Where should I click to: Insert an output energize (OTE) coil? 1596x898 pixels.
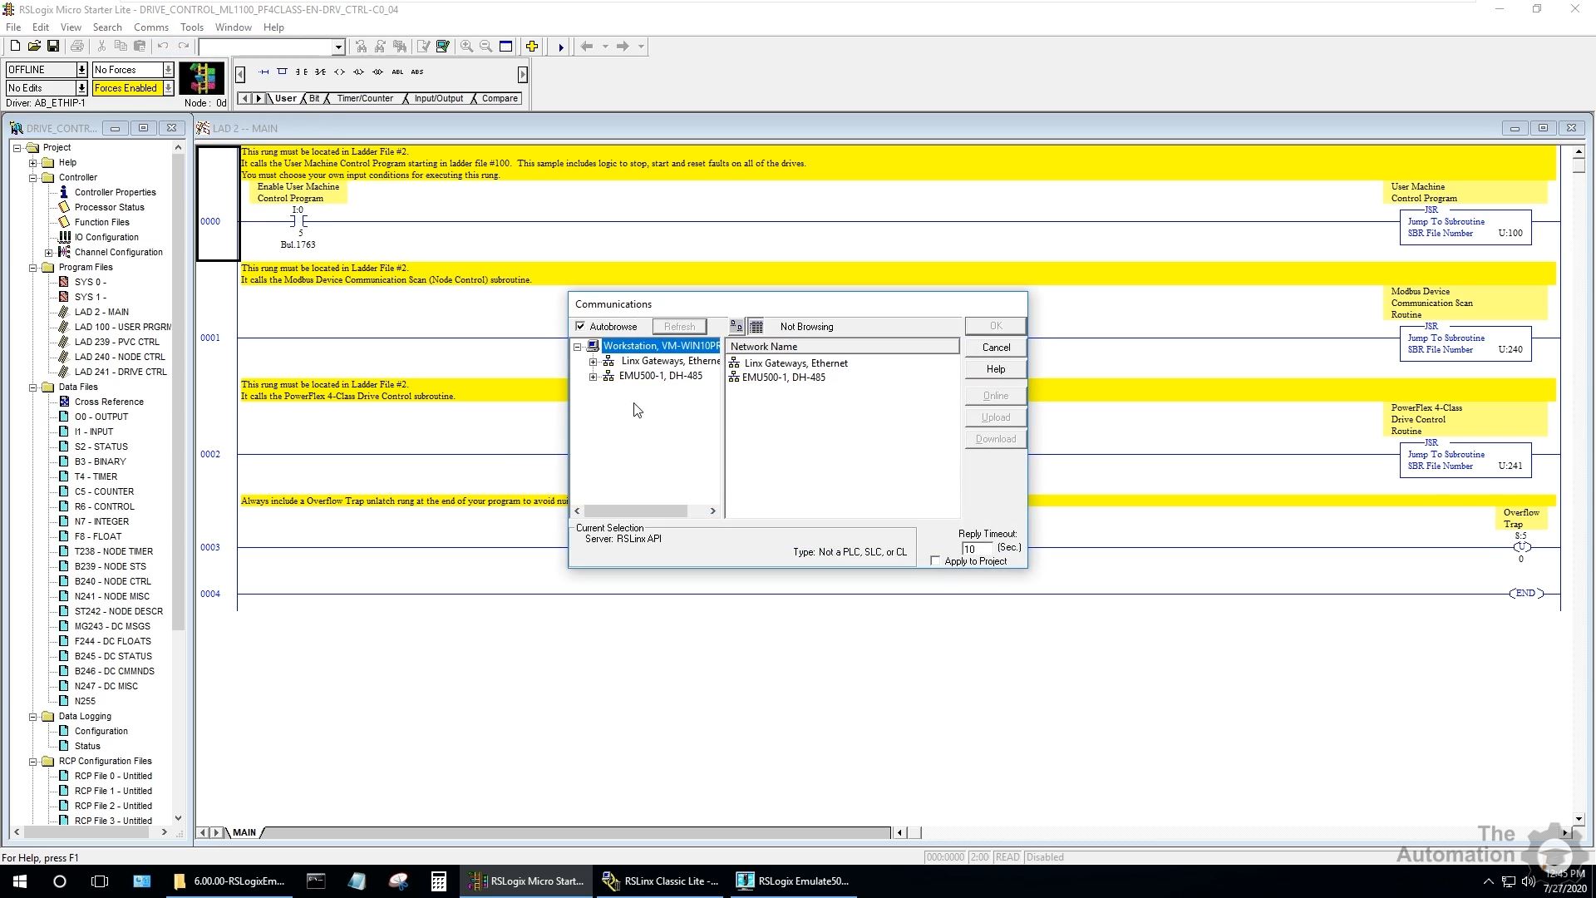(x=339, y=72)
